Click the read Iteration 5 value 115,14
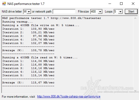The image size is (139, 100). tap(36, 75)
